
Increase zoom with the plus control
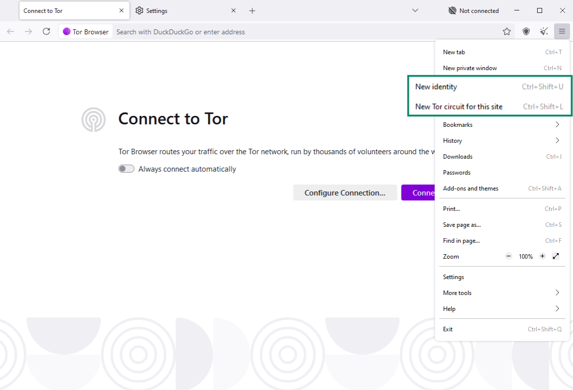click(542, 256)
